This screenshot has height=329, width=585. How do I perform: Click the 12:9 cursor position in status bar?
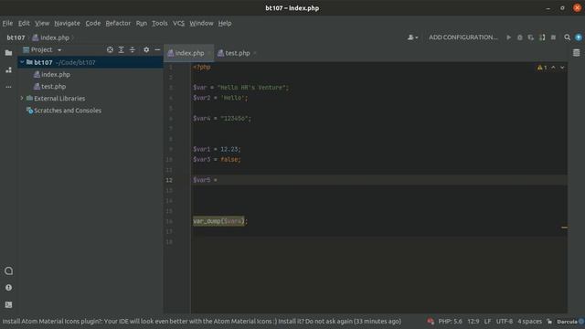tap(473, 321)
